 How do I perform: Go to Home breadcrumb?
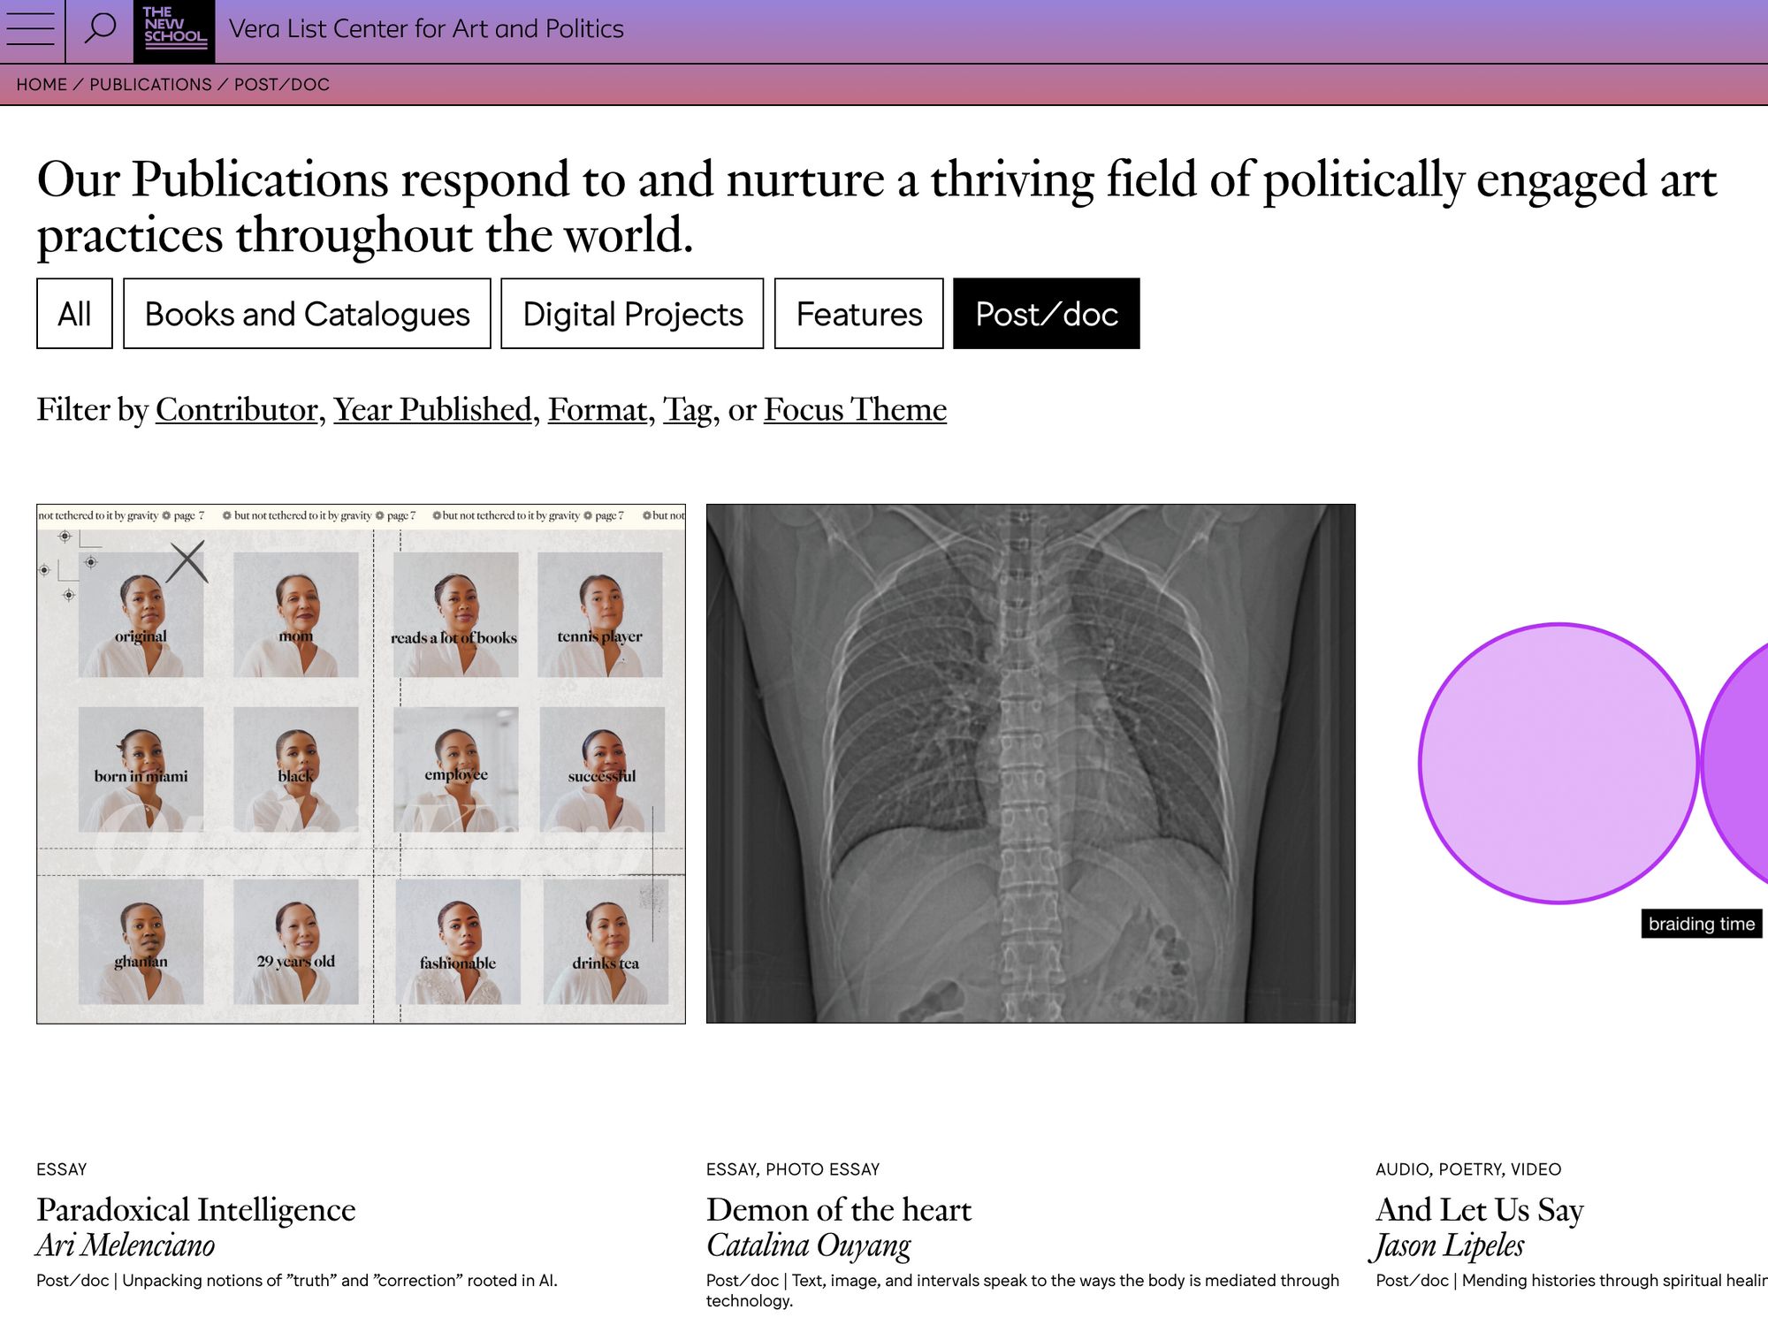[42, 85]
